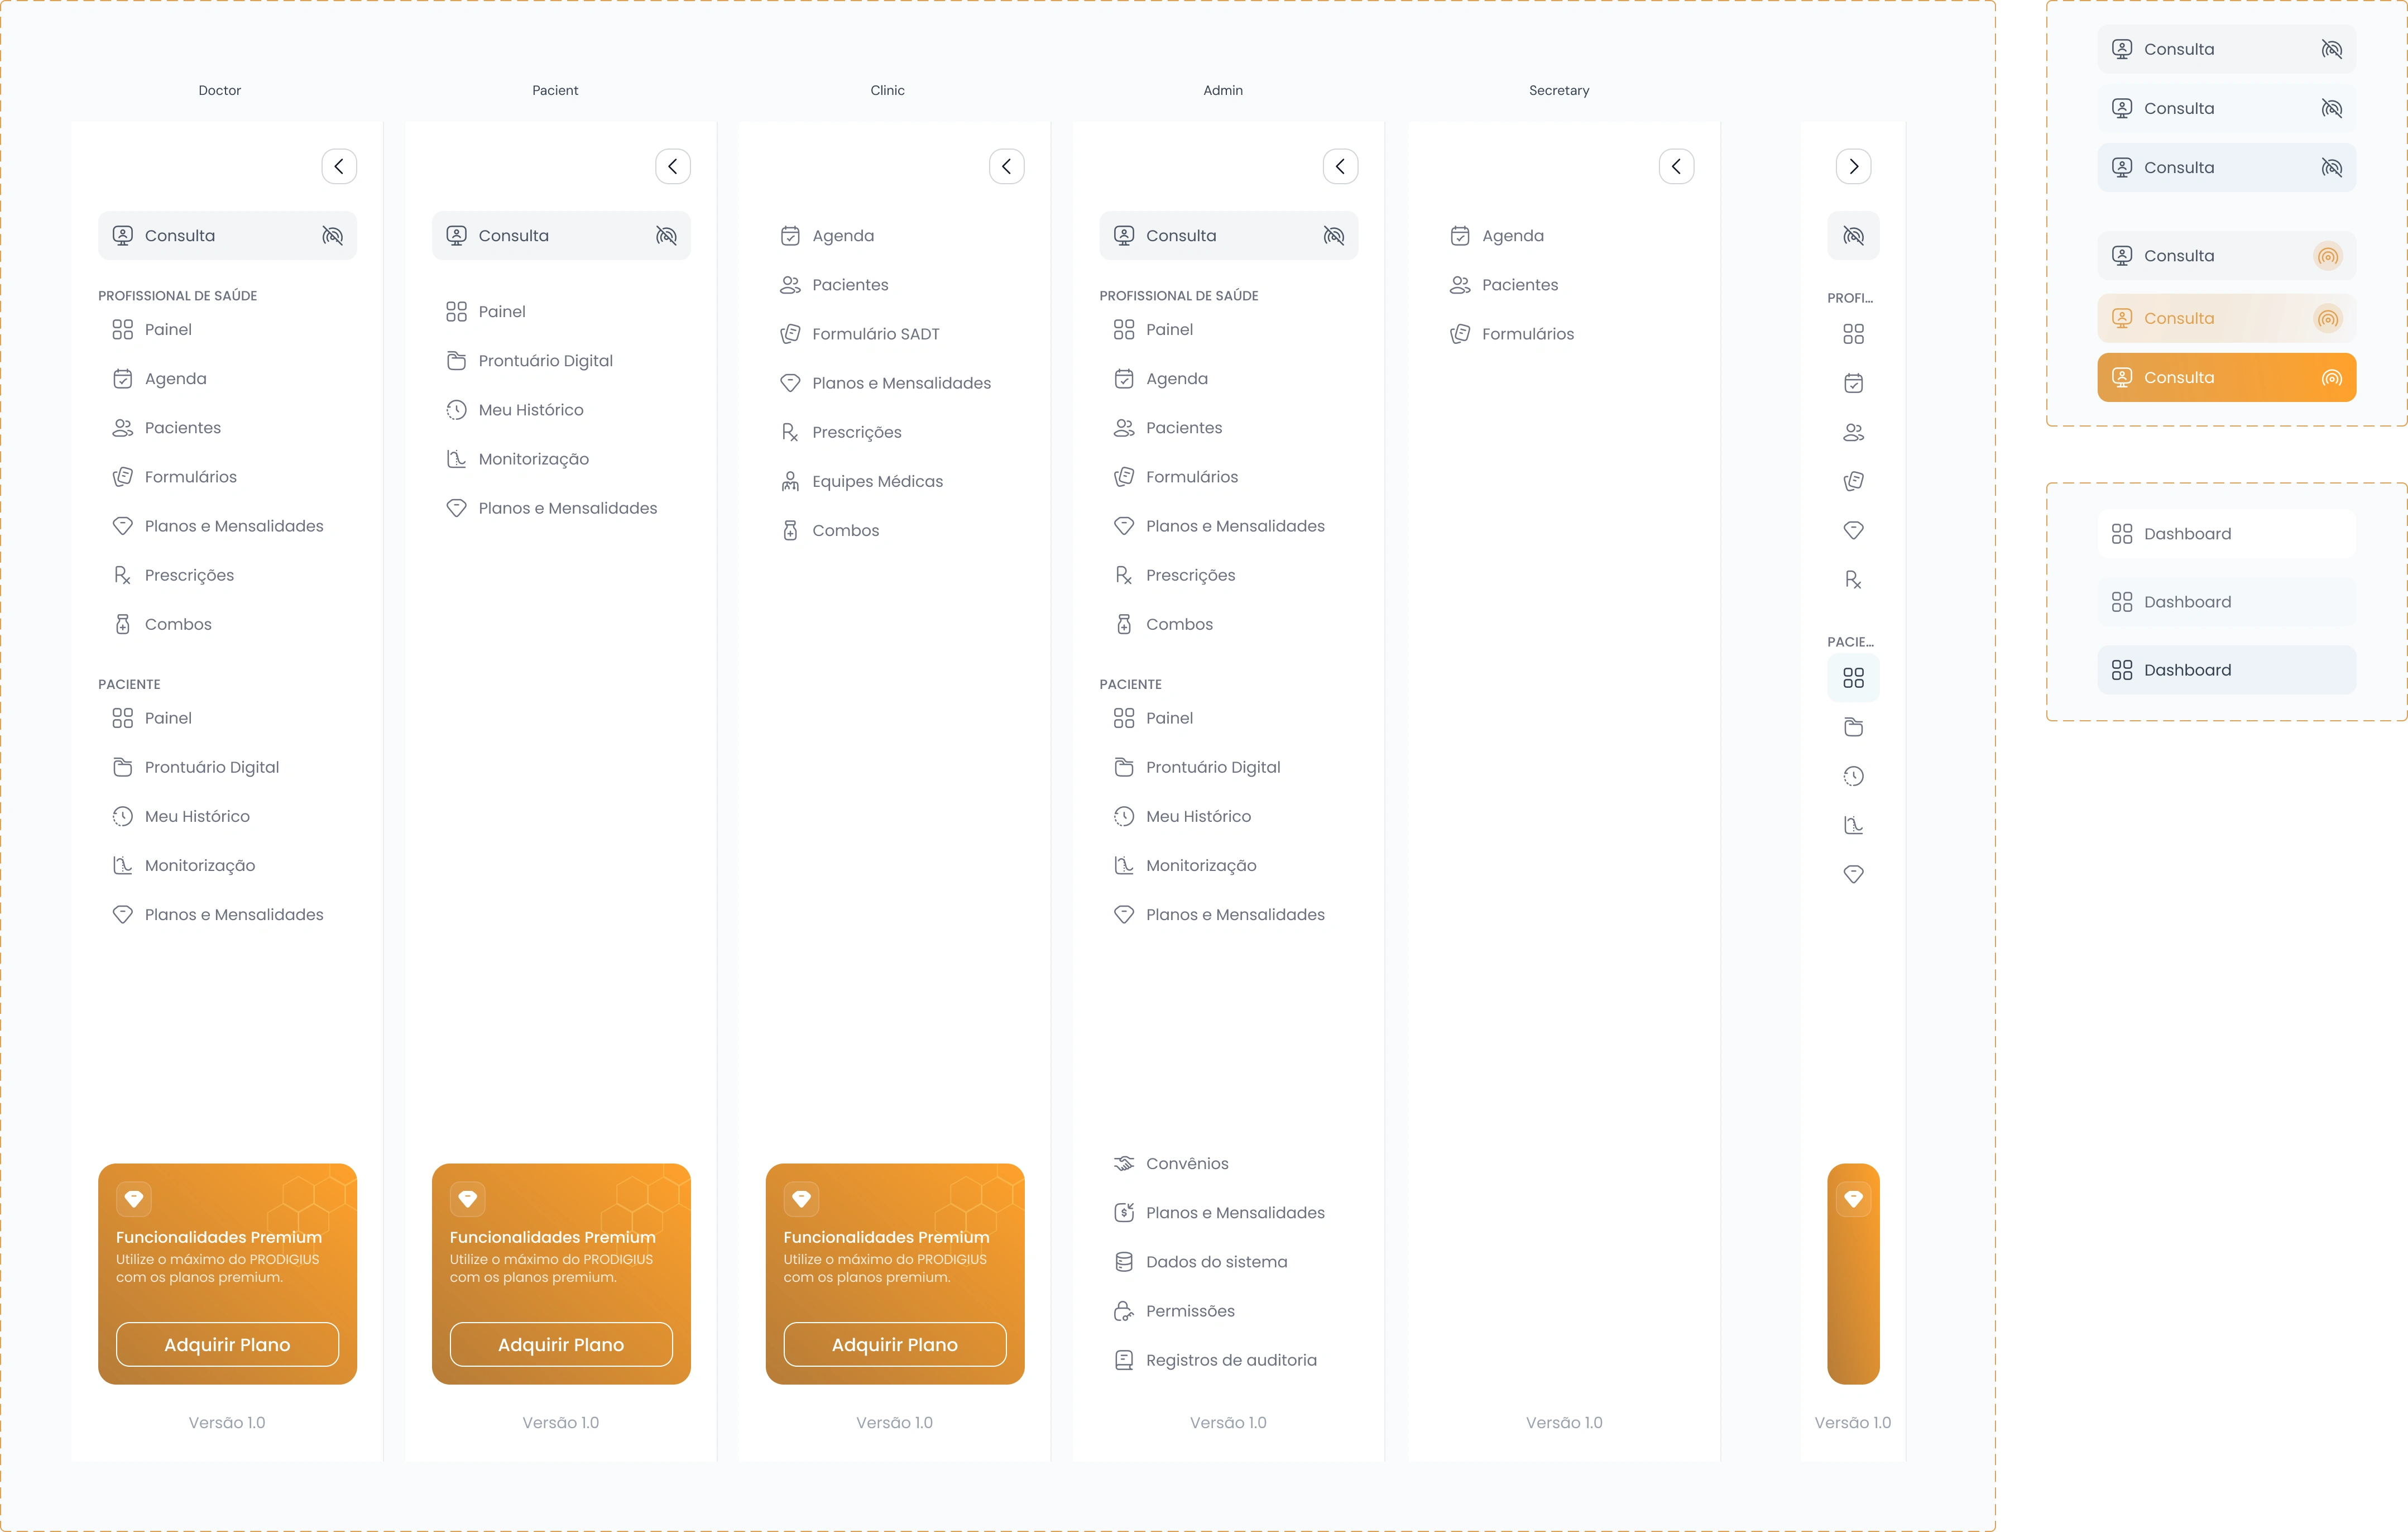Select Formulários in the Secretary sidebar
The width and height of the screenshot is (2408, 1532).
pos(1526,334)
